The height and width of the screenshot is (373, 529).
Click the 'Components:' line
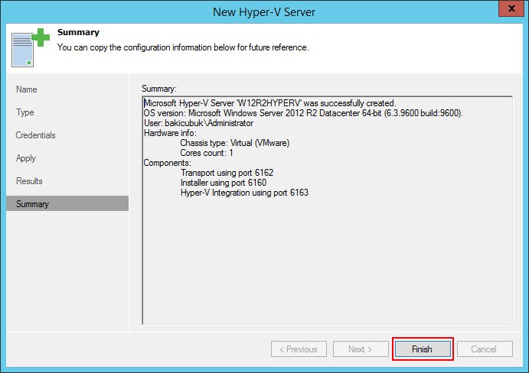(x=168, y=163)
